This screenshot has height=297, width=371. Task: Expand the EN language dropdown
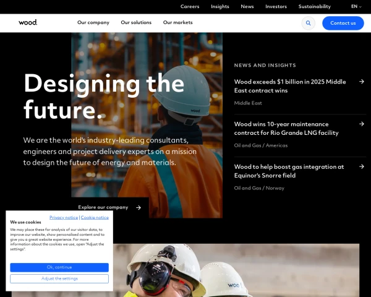pyautogui.click(x=356, y=6)
